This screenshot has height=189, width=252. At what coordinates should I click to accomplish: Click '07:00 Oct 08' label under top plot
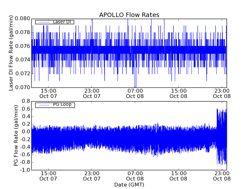(x=135, y=94)
